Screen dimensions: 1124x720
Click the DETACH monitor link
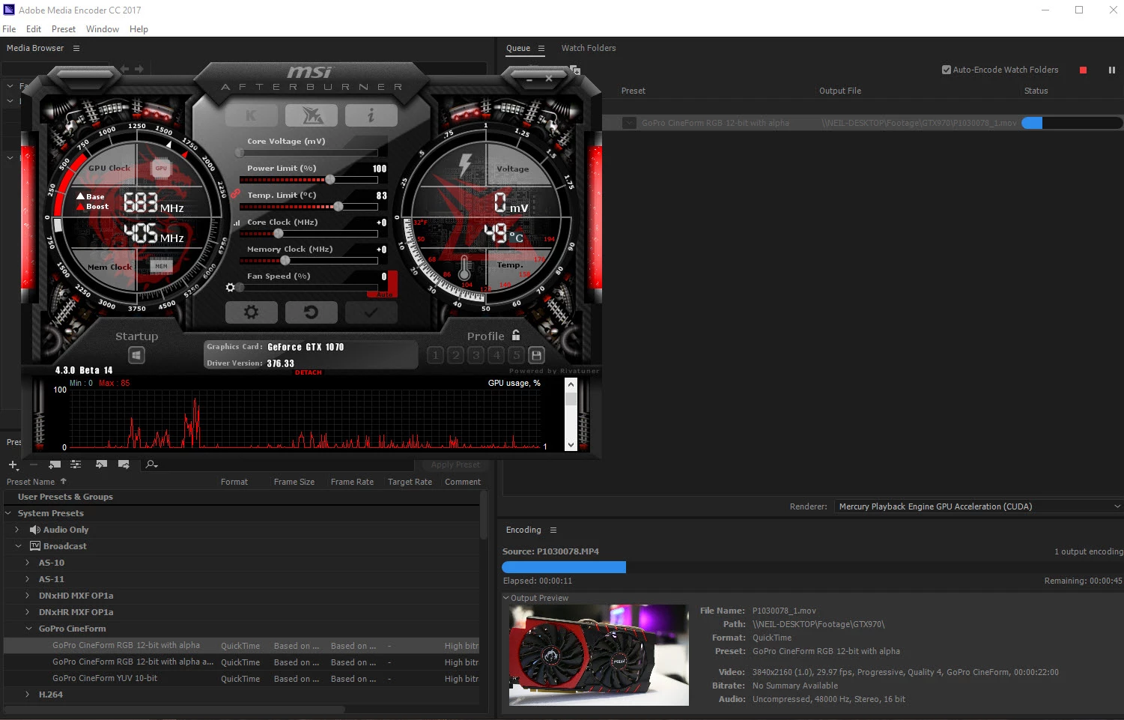309,372
